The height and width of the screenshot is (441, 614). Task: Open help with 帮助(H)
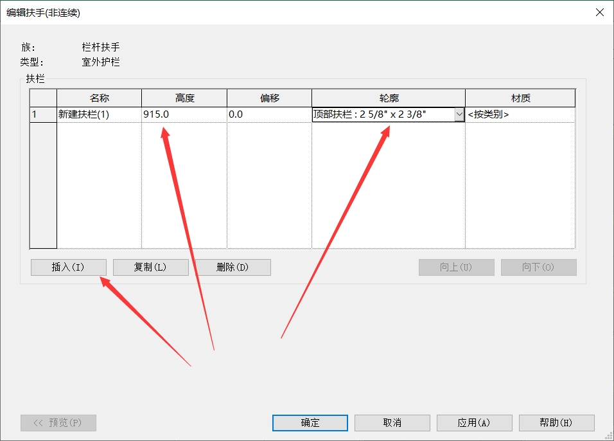tap(556, 423)
